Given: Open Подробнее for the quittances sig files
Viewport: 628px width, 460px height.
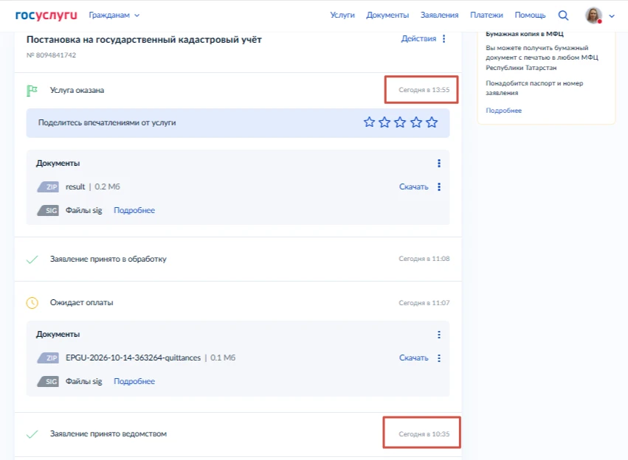Looking at the screenshot, I should pyautogui.click(x=134, y=382).
